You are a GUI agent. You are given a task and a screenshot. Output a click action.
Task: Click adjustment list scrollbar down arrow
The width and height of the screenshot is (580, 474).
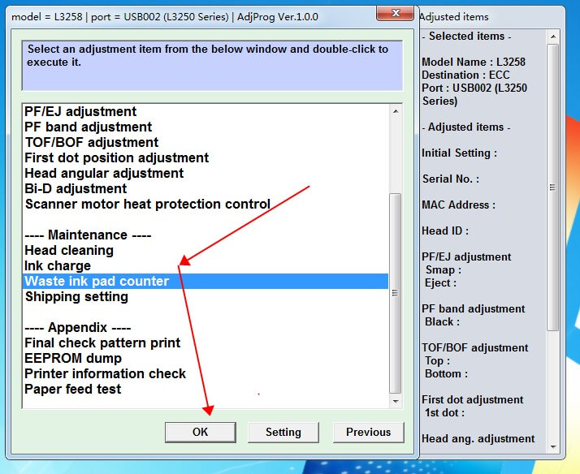coord(396,400)
